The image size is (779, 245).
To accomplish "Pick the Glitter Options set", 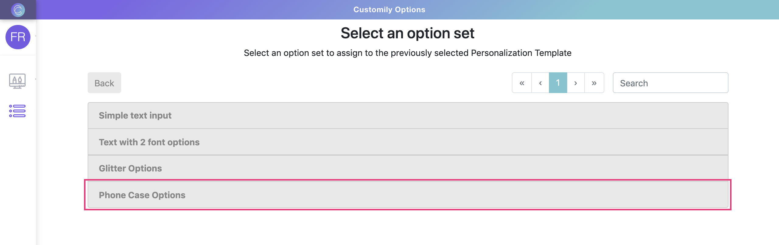I will point(408,168).
